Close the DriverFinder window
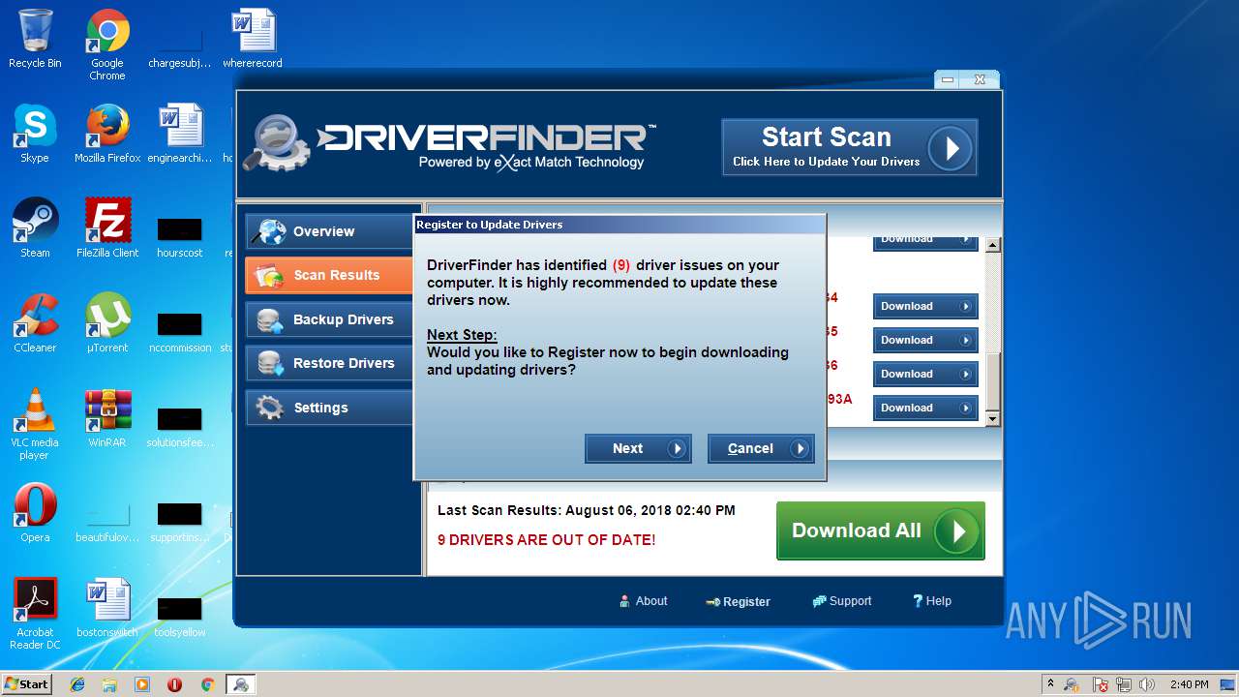1239x697 pixels. tap(980, 79)
